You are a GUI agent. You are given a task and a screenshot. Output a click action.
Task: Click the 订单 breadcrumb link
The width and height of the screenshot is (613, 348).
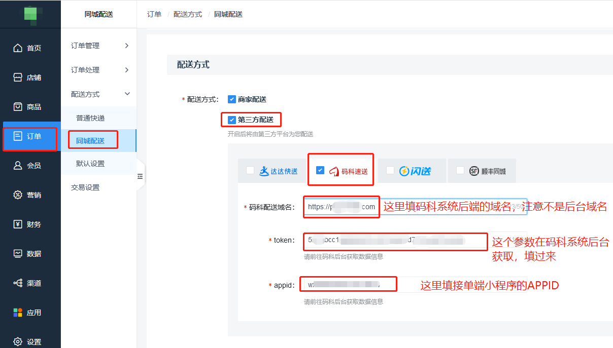coord(154,14)
